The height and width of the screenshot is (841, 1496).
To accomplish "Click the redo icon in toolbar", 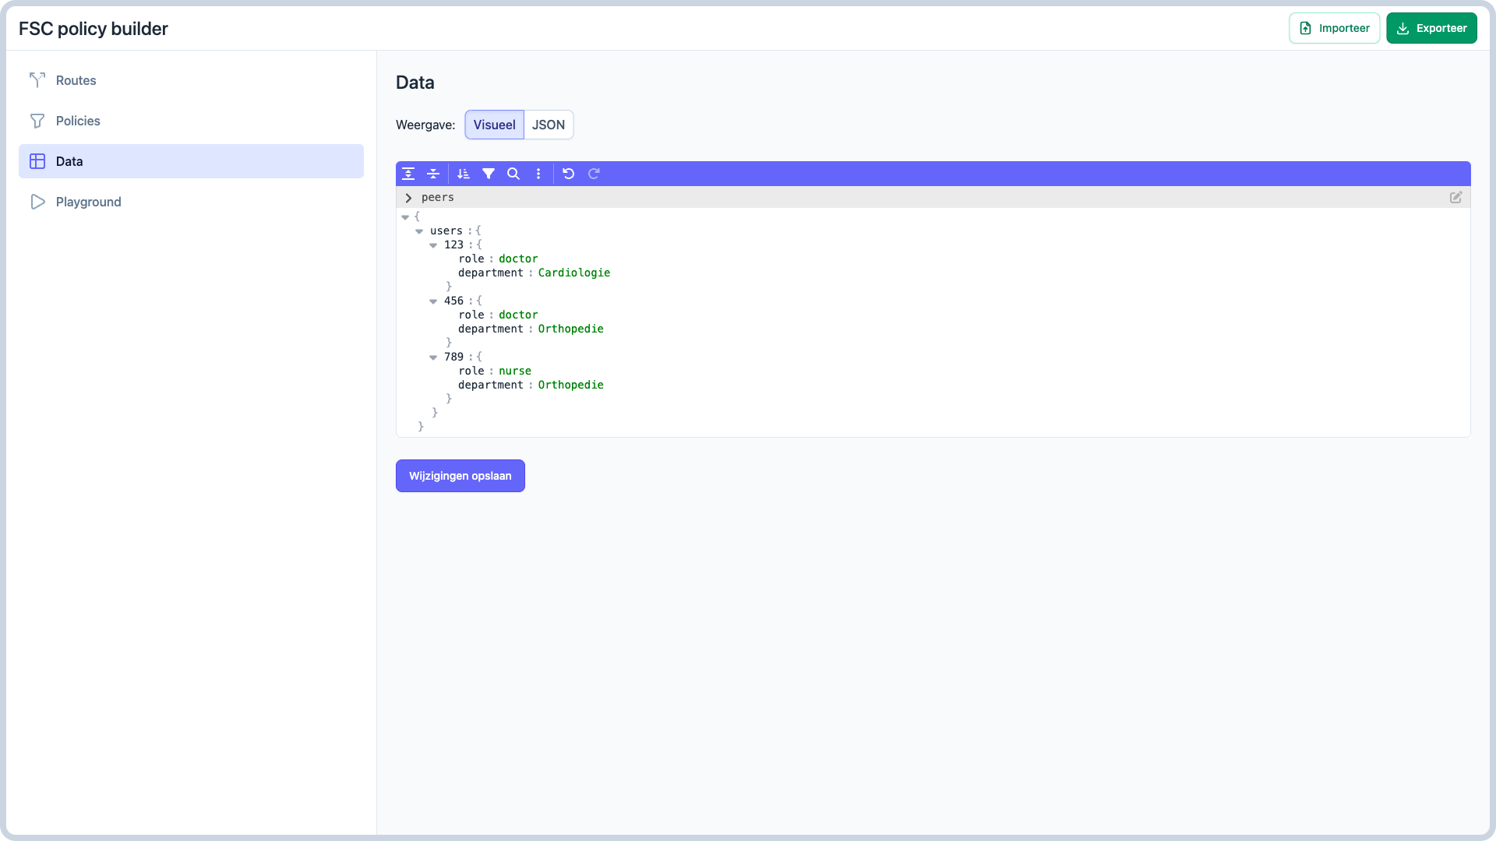I will (594, 173).
